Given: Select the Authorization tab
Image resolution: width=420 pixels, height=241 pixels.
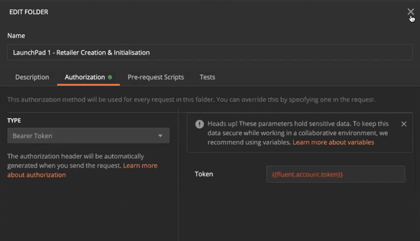Looking at the screenshot, I should 85,77.
